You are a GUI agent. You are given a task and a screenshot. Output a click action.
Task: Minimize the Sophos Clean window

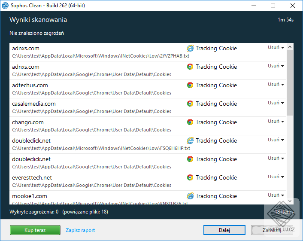(254, 6)
